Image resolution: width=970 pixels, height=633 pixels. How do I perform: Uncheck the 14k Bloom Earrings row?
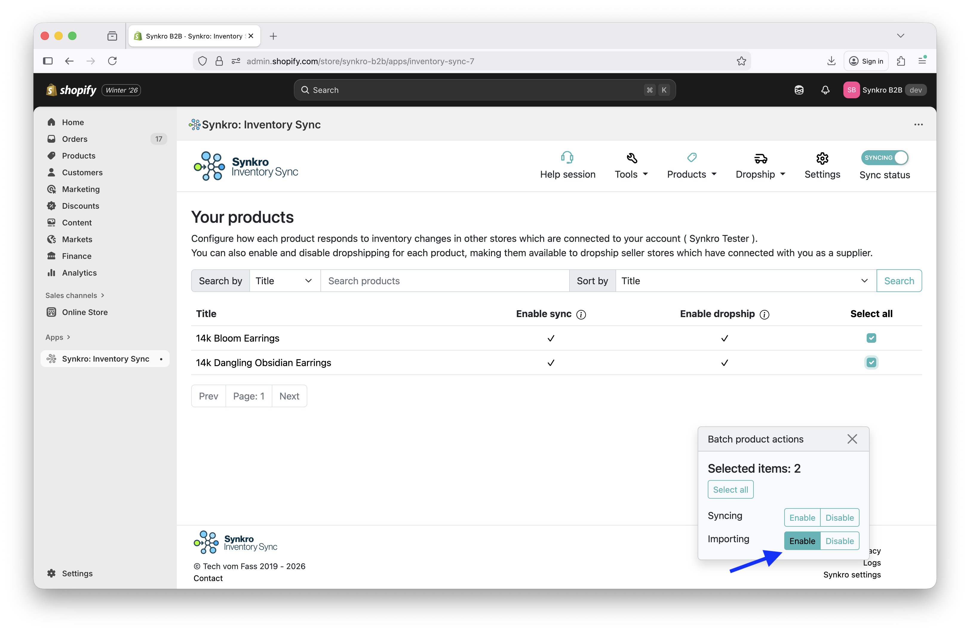click(x=871, y=338)
